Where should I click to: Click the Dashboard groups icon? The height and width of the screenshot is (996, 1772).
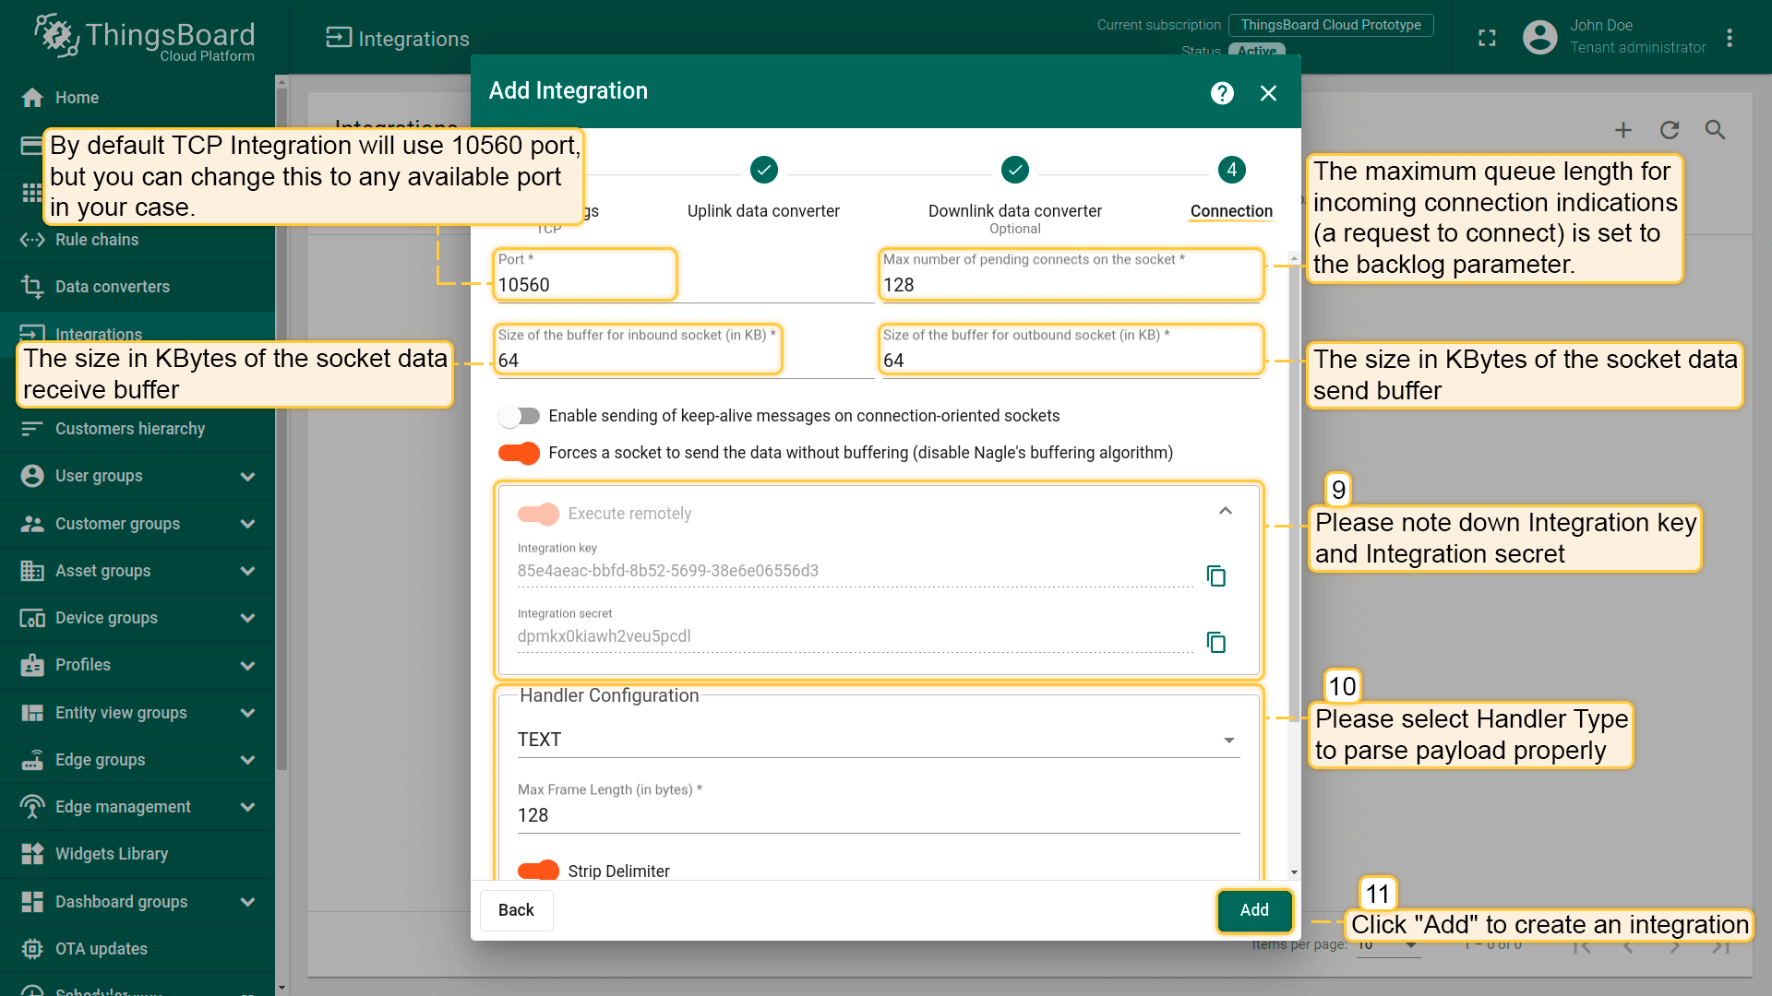32,902
